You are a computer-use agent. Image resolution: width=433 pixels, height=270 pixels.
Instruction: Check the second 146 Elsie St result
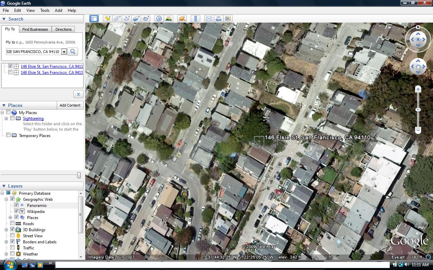10,73
